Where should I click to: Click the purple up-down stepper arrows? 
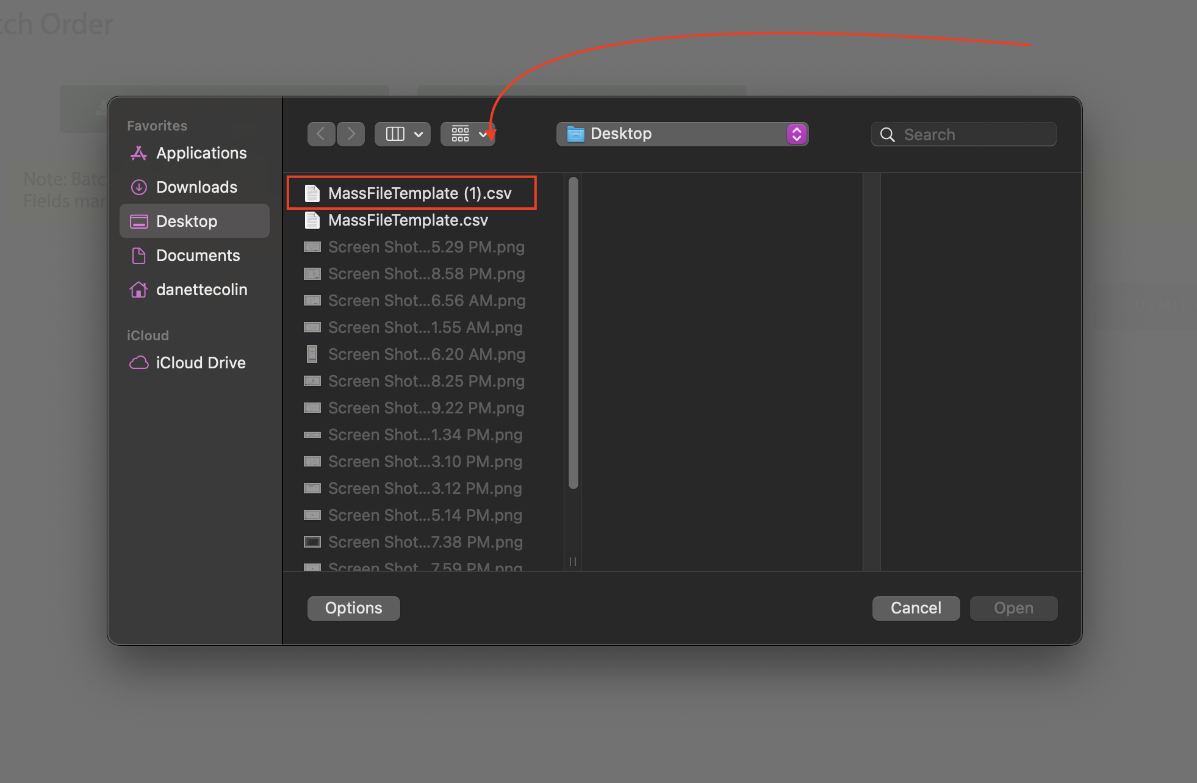(797, 134)
